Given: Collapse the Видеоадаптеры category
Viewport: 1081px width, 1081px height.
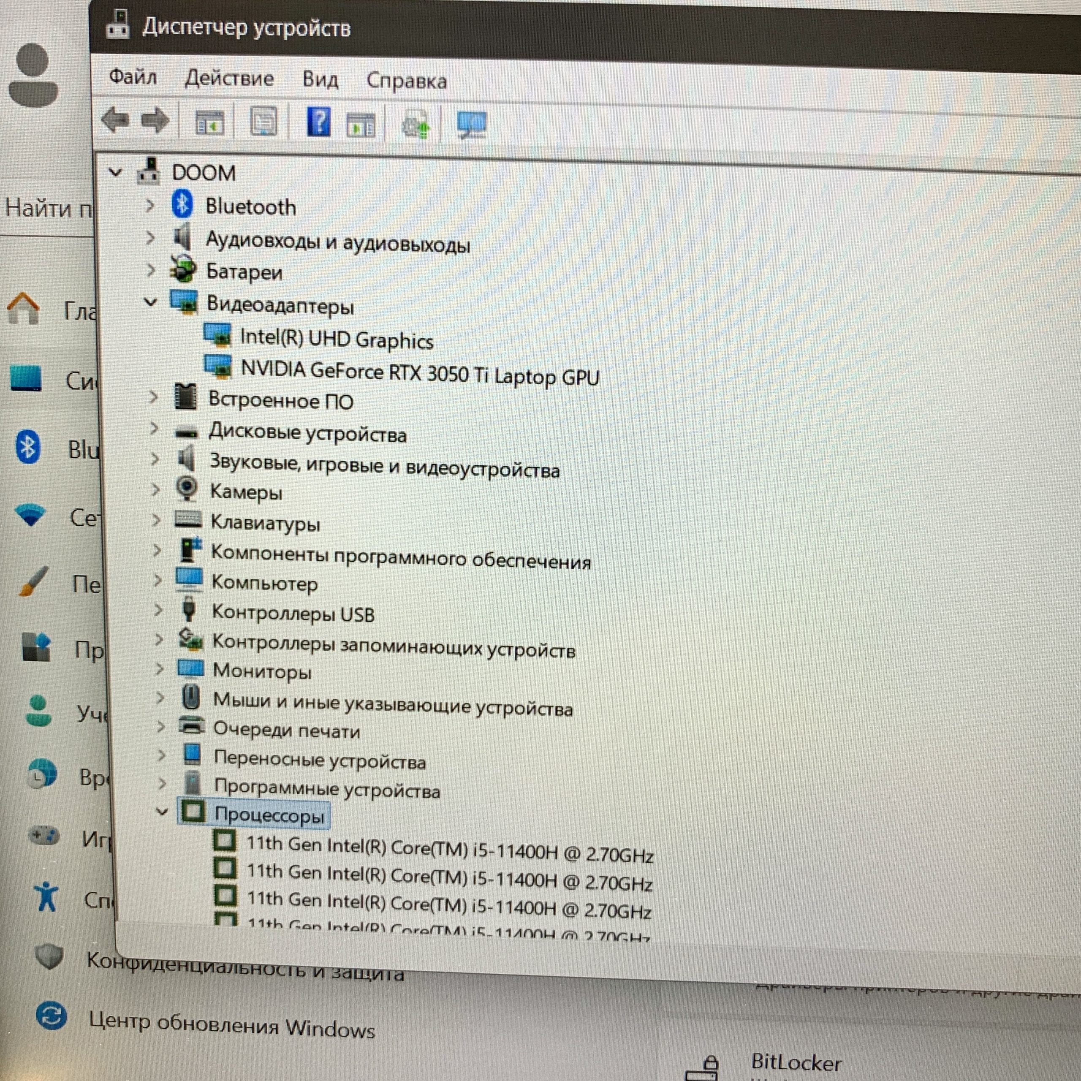Looking at the screenshot, I should pos(150,302).
